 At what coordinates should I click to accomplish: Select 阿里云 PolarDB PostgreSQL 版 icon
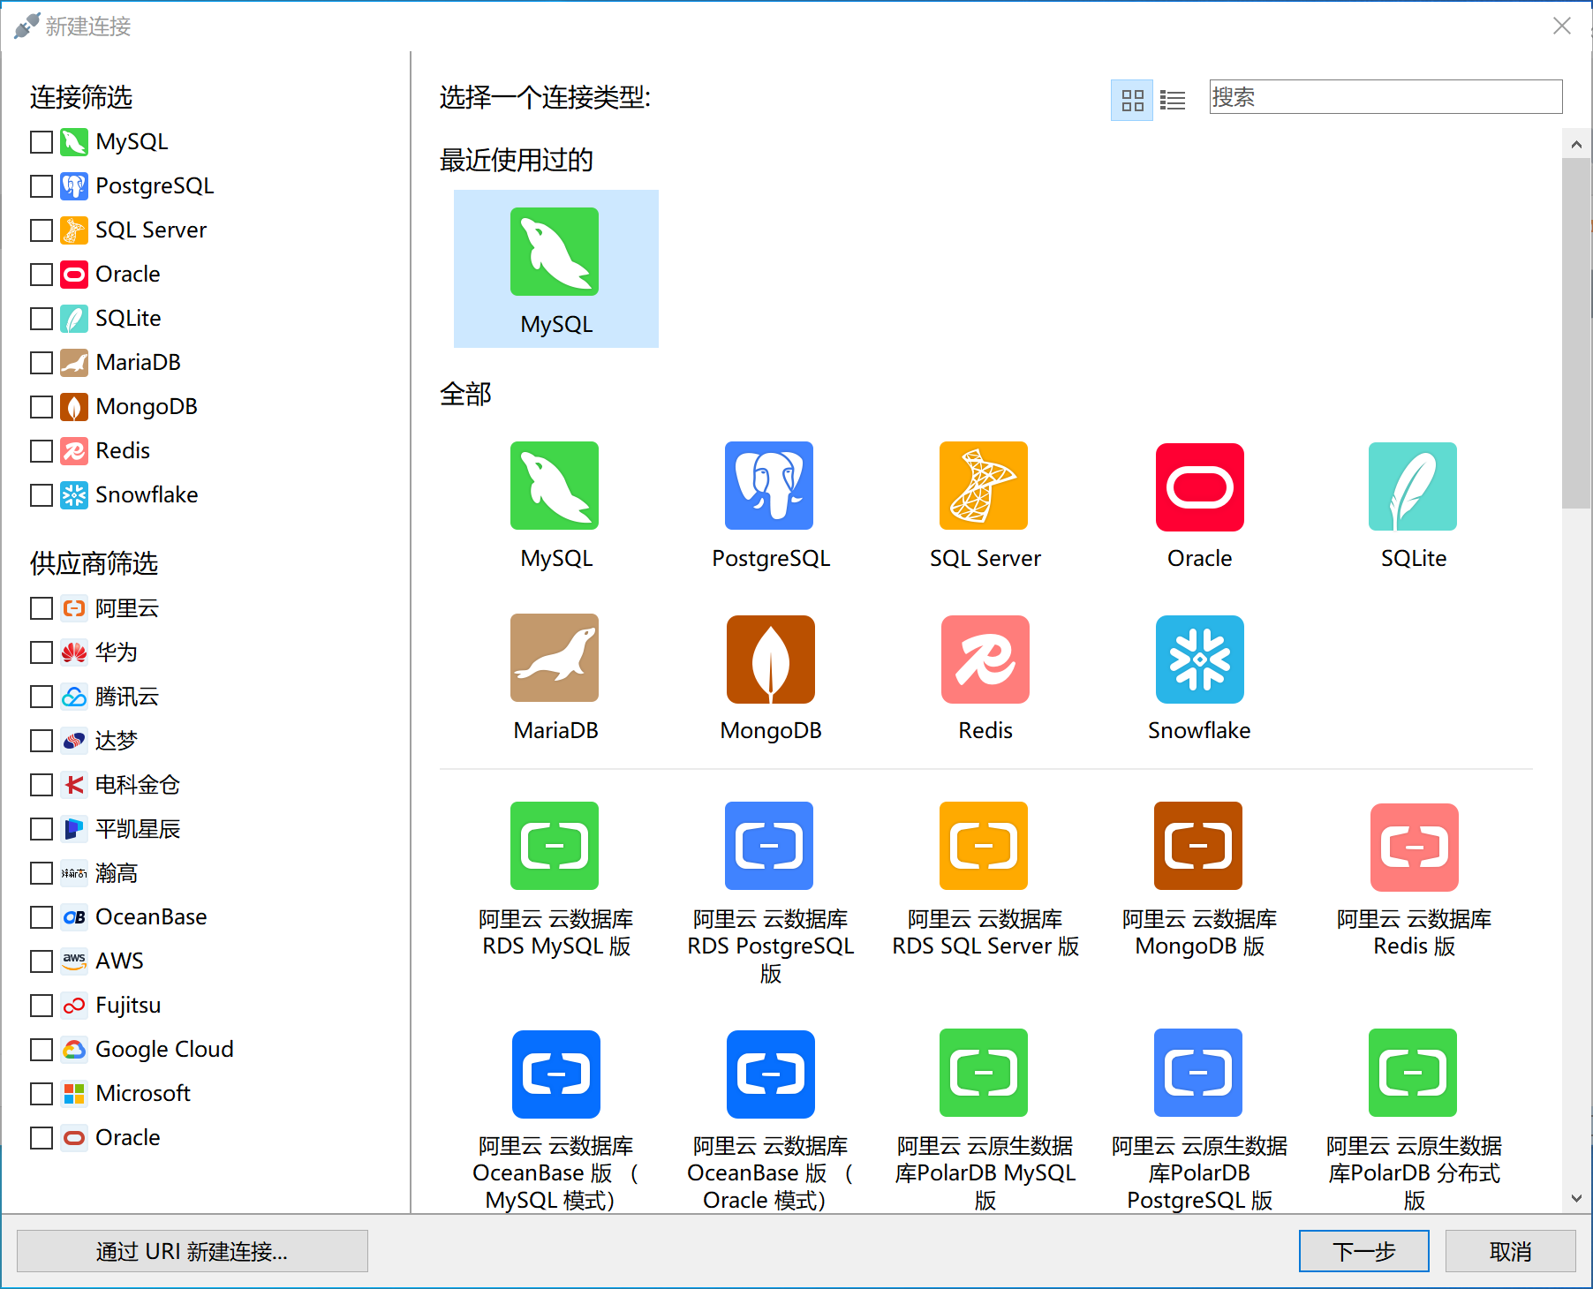[x=1198, y=1073]
